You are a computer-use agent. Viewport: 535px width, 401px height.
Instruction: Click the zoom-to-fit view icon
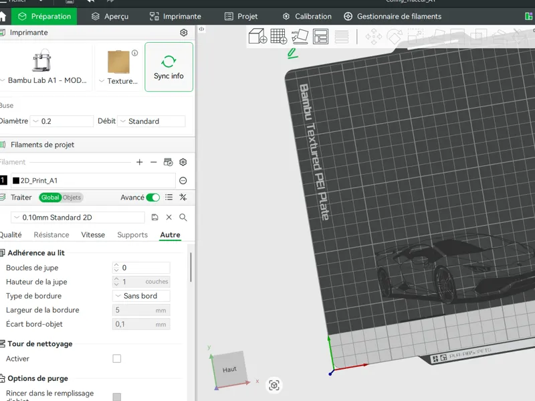coord(274,386)
